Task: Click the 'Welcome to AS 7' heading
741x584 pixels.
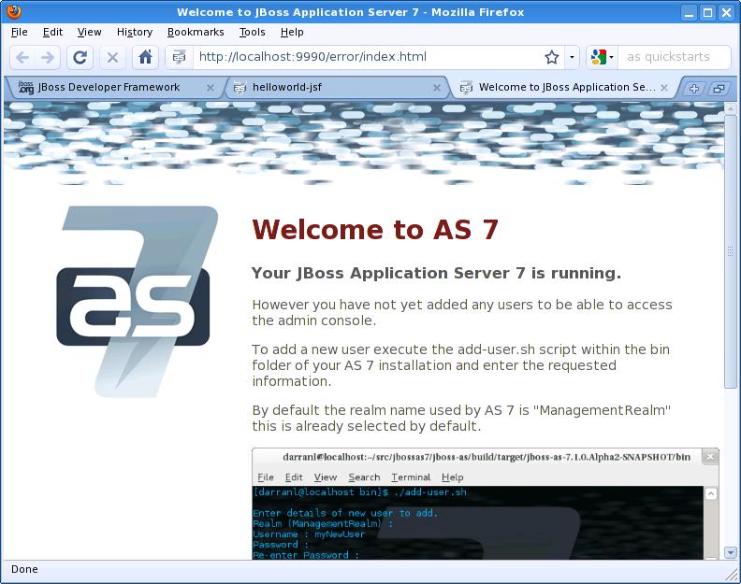Action: point(375,230)
